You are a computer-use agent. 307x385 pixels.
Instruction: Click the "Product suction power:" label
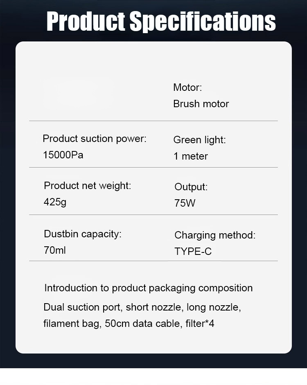[x=94, y=139]
